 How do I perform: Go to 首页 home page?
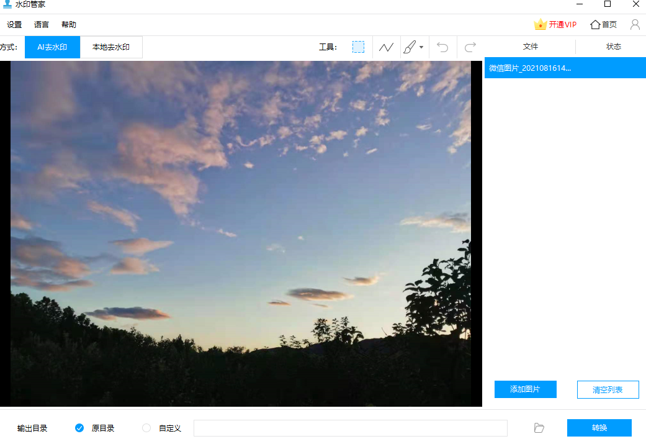click(603, 25)
